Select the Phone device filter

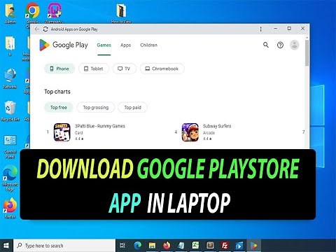point(59,69)
